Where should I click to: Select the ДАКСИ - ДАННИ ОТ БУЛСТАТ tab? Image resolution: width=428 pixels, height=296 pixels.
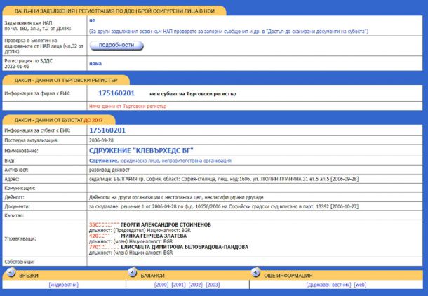[59, 120]
